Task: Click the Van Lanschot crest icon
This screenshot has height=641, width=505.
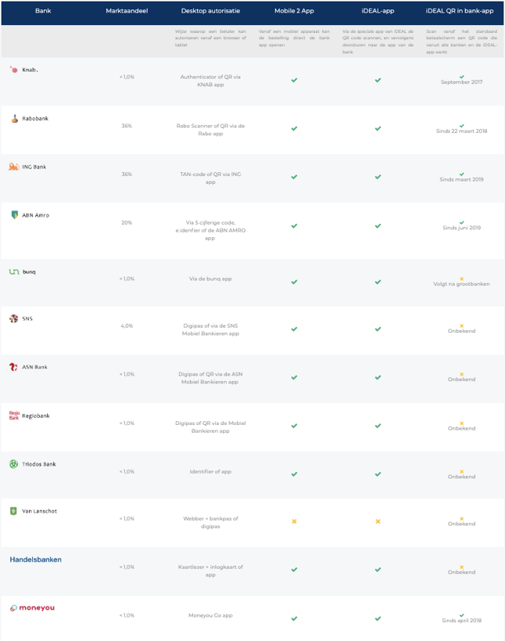Action: click(x=13, y=511)
